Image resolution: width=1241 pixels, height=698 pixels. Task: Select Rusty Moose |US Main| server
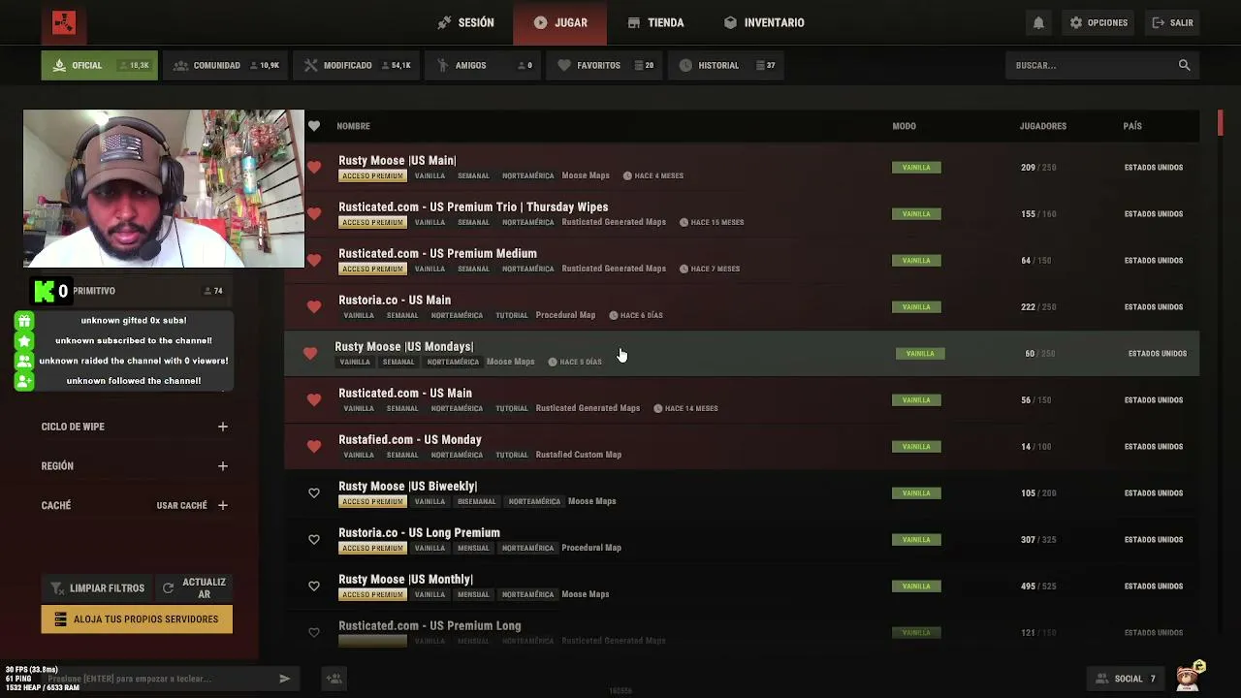click(x=742, y=168)
